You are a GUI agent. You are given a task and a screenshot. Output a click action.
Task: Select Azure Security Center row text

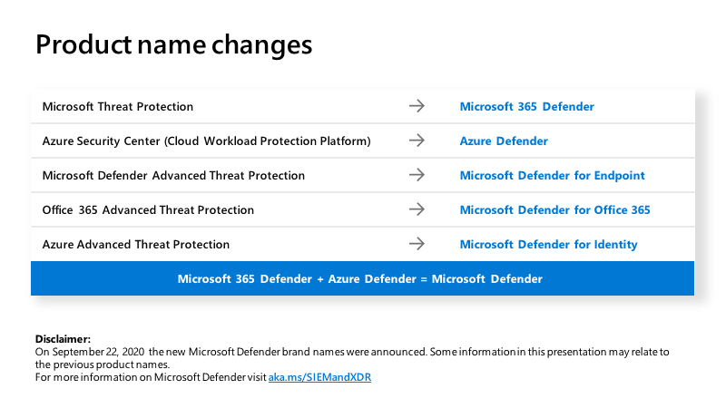[x=206, y=141]
